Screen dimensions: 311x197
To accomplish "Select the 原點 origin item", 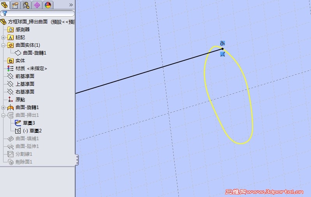I will click(x=20, y=100).
